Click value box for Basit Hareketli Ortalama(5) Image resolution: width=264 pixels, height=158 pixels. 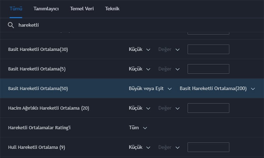(208, 69)
